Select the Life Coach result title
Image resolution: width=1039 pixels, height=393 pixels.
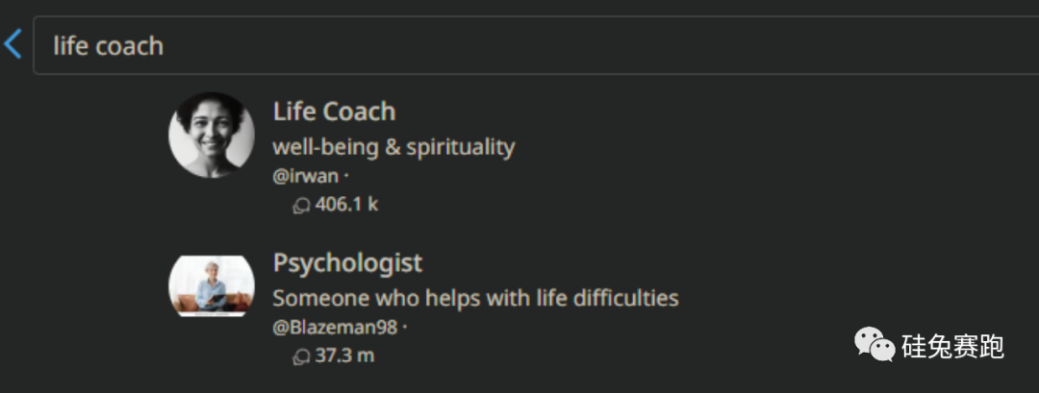[x=334, y=111]
